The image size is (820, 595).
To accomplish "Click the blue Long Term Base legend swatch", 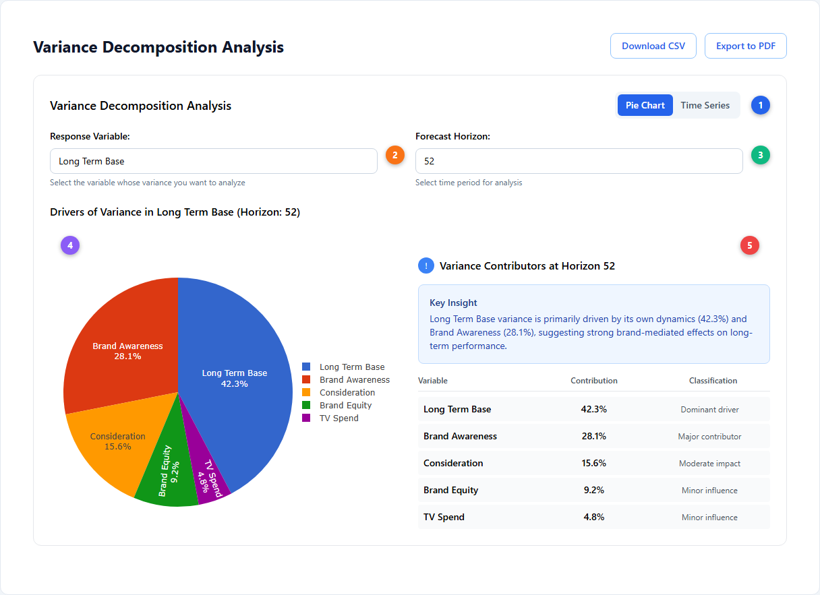I will pos(306,367).
